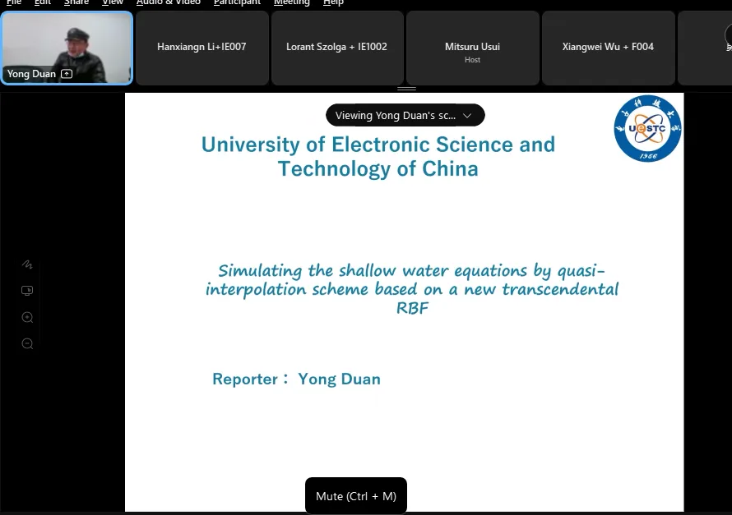Open the Help menu
The height and width of the screenshot is (515, 732).
tap(333, 2)
